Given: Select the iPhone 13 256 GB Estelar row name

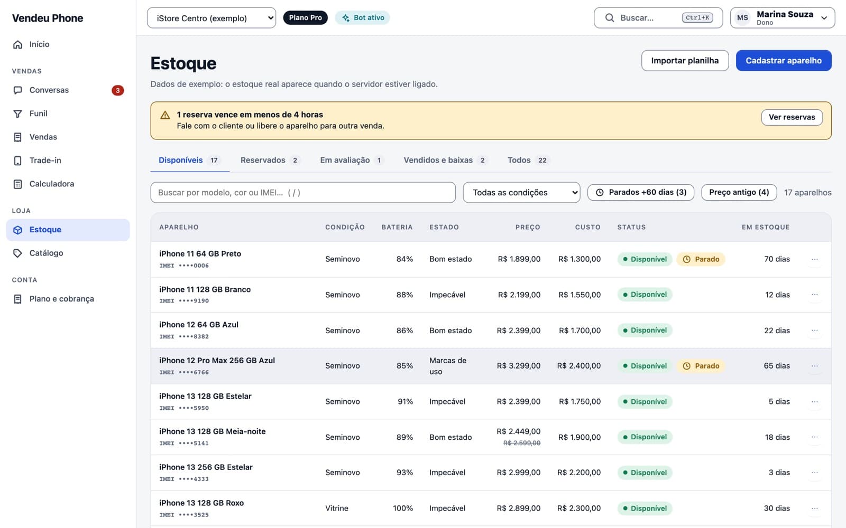Looking at the screenshot, I should (206, 467).
